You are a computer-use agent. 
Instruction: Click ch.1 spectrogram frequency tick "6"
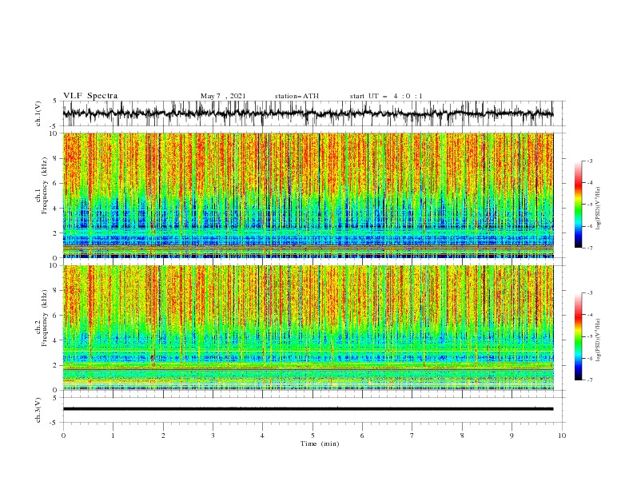coord(56,183)
